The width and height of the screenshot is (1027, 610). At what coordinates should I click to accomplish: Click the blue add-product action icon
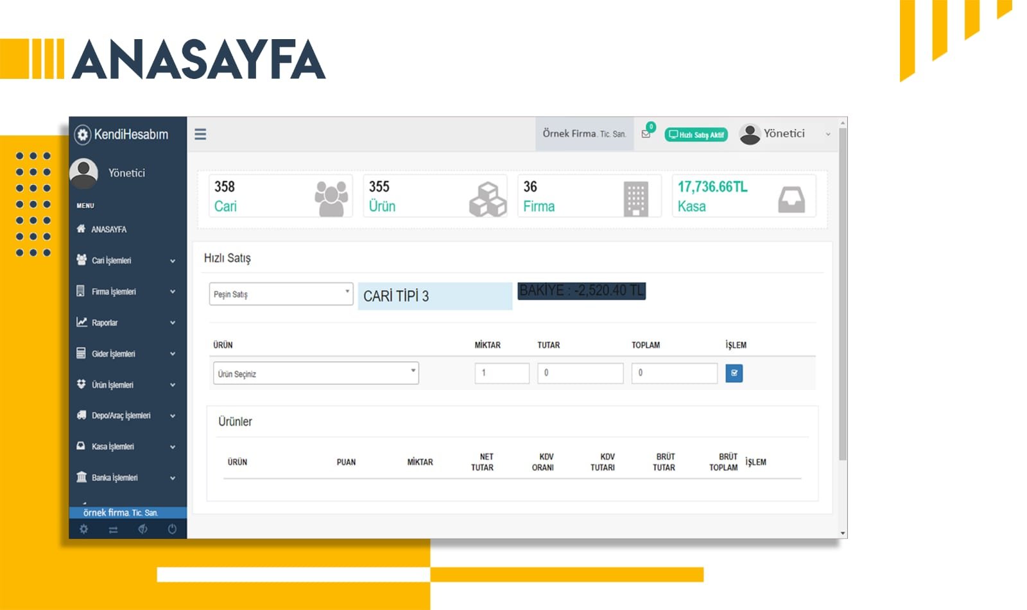point(734,373)
